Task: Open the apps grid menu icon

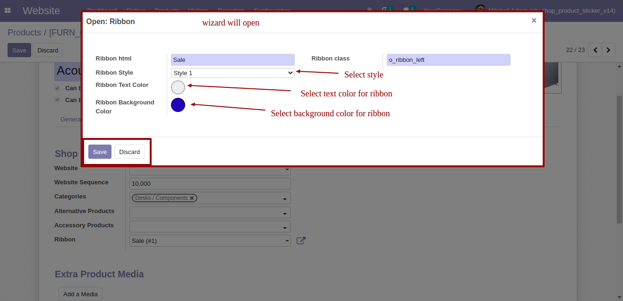Action: pyautogui.click(x=8, y=10)
